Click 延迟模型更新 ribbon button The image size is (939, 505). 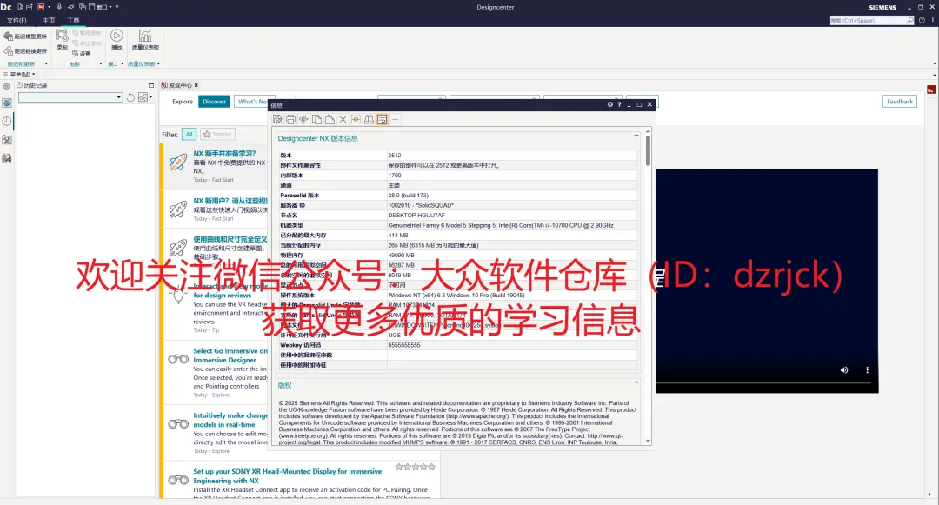coord(25,37)
